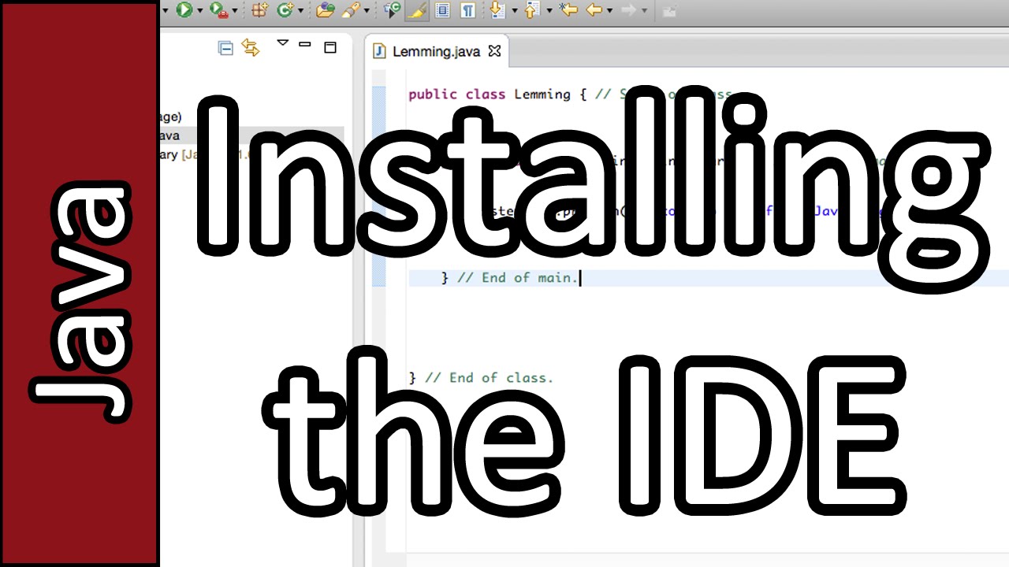1009x567 pixels.
Task: Open the Previous Annotation dropdown arrow
Action: point(549,10)
